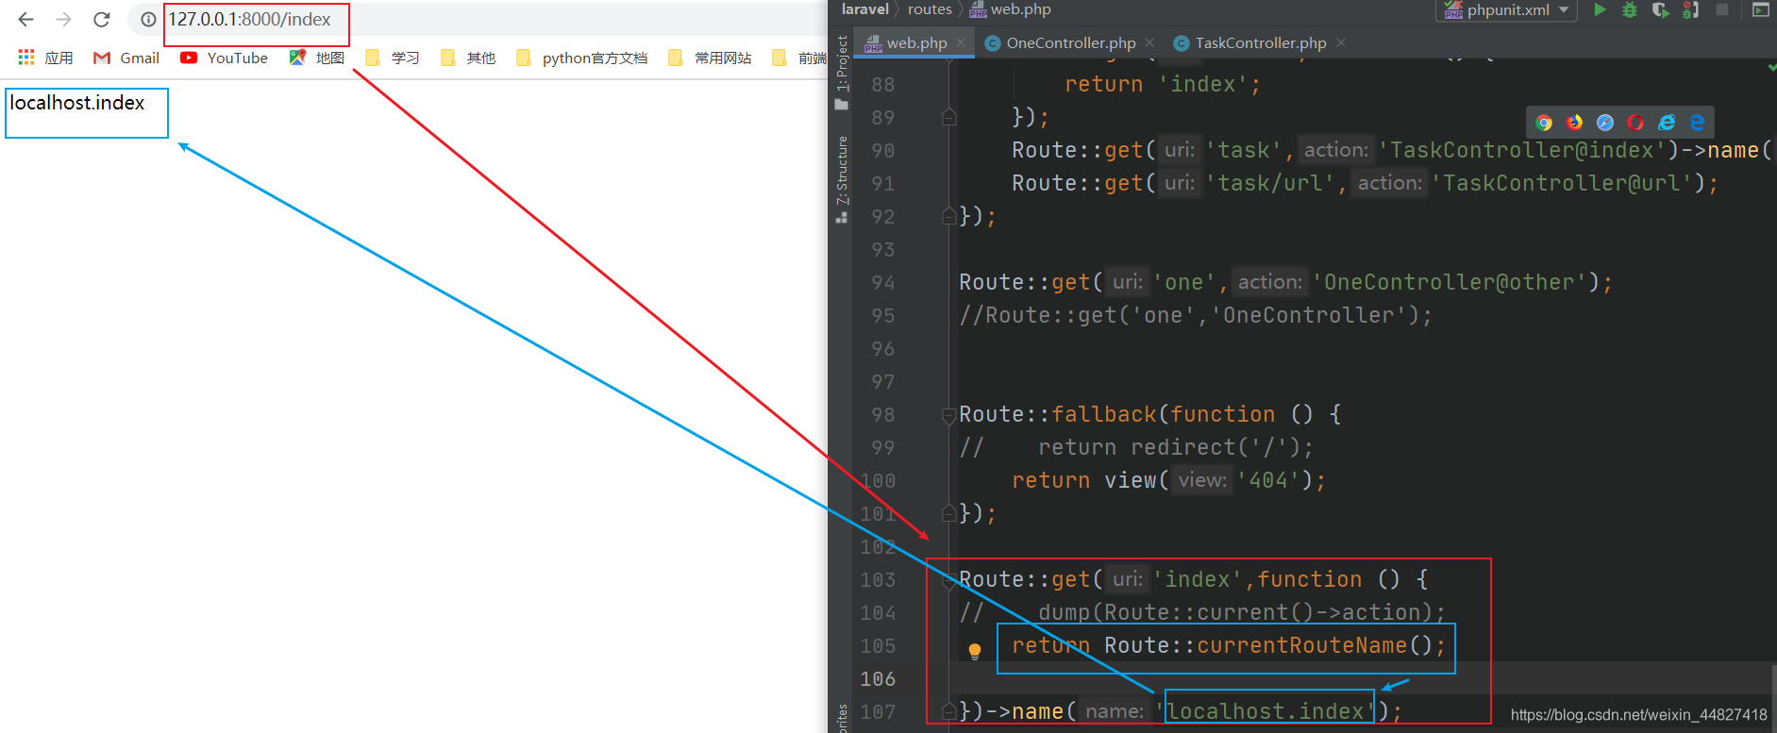The width and height of the screenshot is (1777, 733).
Task: Collapse the code fold marker at line 92
Action: pyautogui.click(x=949, y=216)
